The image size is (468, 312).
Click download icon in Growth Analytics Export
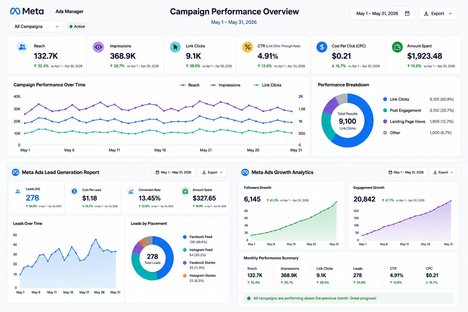click(435, 172)
